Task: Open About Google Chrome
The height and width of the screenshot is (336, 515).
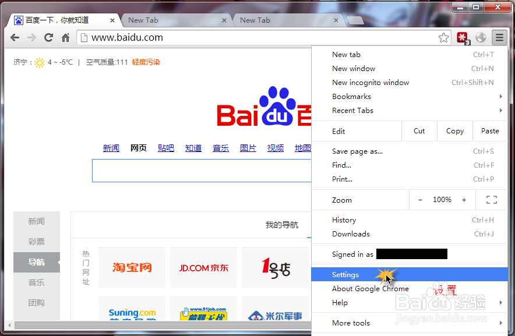Action: click(x=409, y=289)
